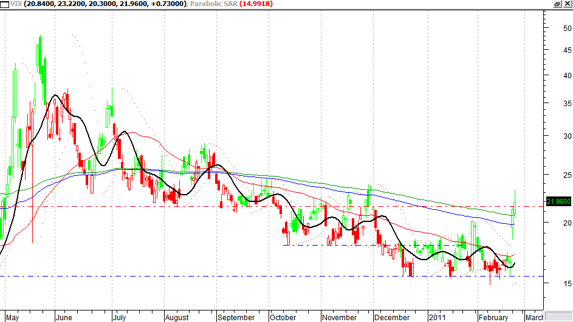
Task: Click the 15 price axis label
Action: coord(567,283)
